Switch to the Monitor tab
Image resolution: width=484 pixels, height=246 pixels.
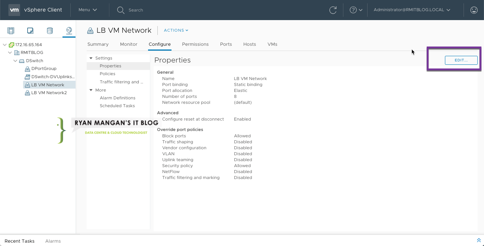click(129, 44)
